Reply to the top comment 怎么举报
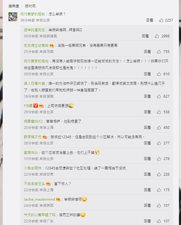This screenshot has width=181, height=225. [150, 20]
